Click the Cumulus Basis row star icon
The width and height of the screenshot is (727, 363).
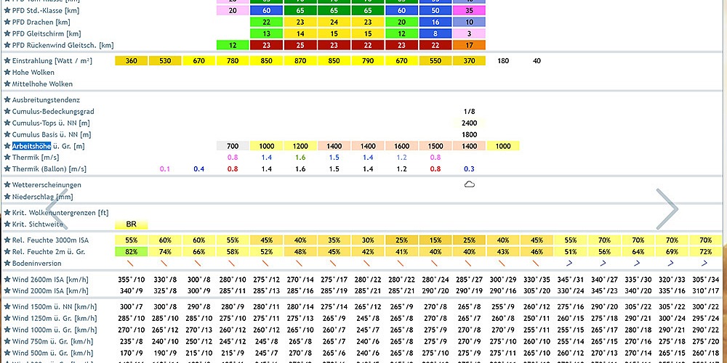point(7,134)
